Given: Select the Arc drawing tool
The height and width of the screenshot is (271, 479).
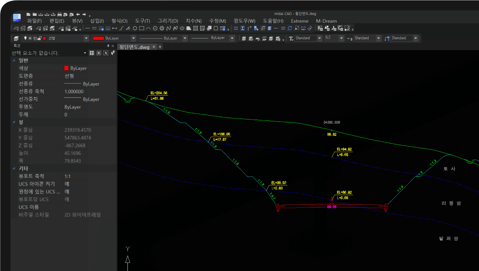Looking at the screenshot, I should pyautogui.click(x=148, y=28).
